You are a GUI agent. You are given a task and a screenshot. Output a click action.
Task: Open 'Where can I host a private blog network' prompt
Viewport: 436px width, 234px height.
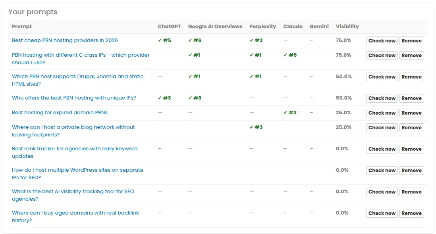(73, 131)
